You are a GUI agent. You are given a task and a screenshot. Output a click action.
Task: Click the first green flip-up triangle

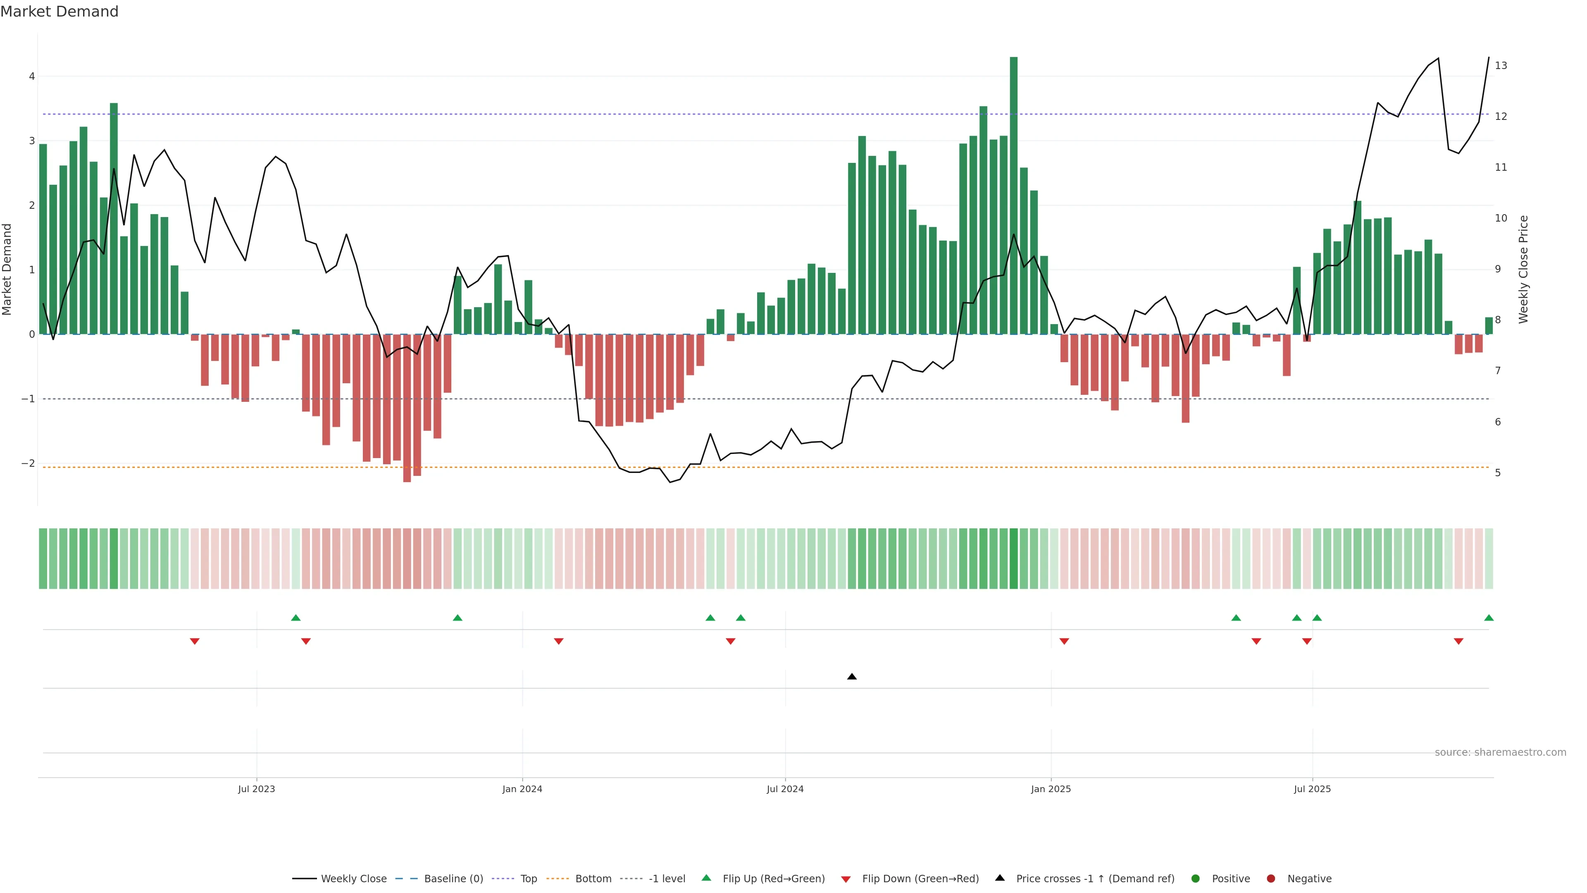[296, 618]
